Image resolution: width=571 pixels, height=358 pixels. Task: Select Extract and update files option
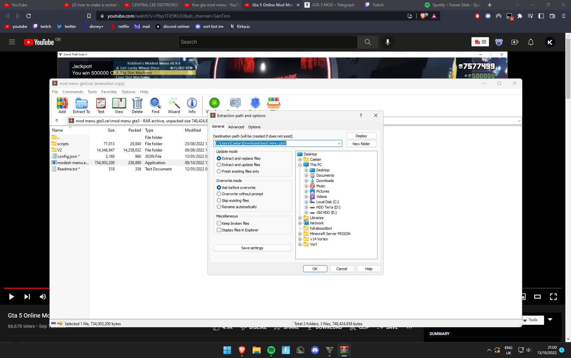coord(219,165)
